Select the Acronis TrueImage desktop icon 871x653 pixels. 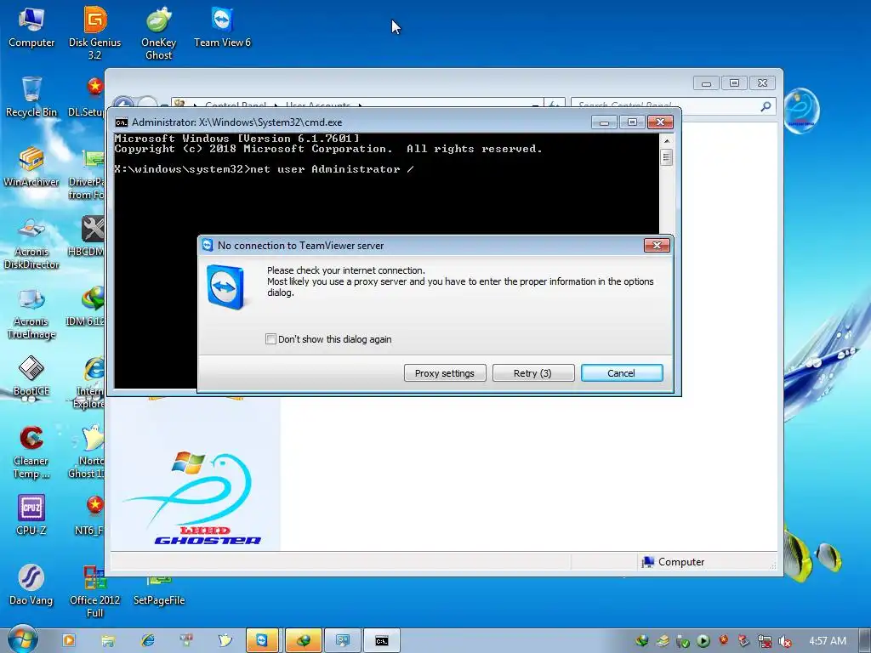point(31,314)
